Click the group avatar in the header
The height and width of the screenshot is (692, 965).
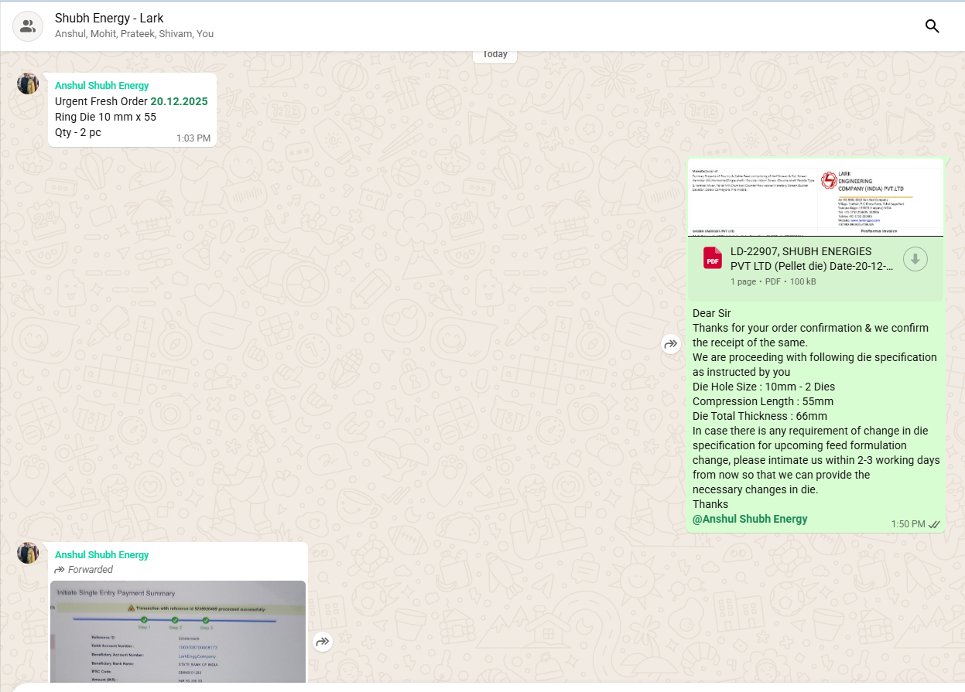tap(28, 26)
